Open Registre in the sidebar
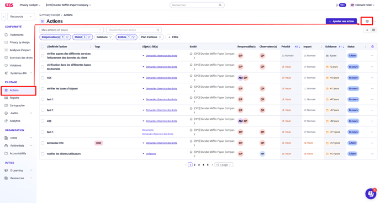Viewport: 380px width, 203px height. click(x=14, y=98)
